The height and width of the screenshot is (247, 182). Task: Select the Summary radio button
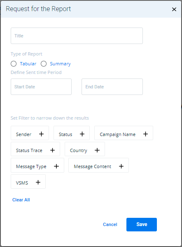click(x=44, y=64)
